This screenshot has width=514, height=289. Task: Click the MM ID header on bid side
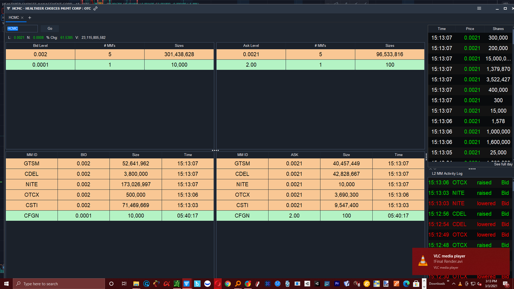32,155
